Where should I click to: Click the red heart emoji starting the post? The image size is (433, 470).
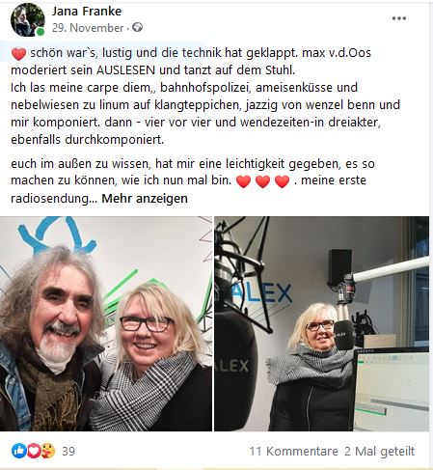tap(18, 54)
